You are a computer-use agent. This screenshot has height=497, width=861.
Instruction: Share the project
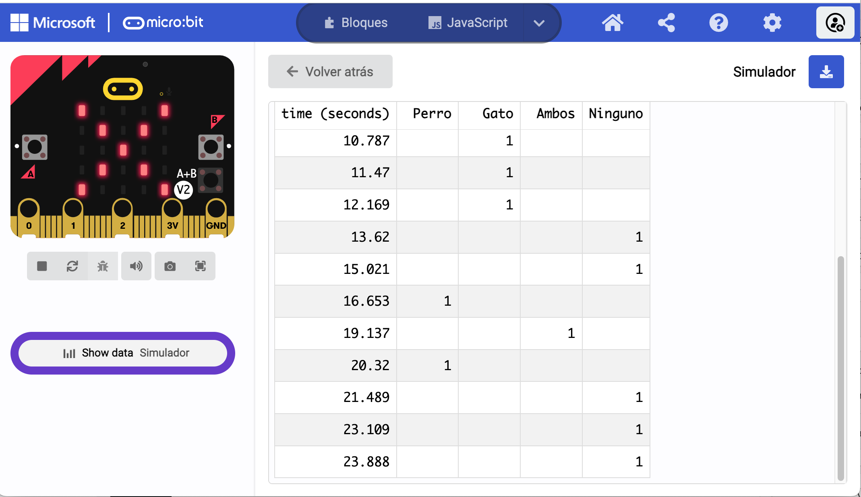point(666,23)
